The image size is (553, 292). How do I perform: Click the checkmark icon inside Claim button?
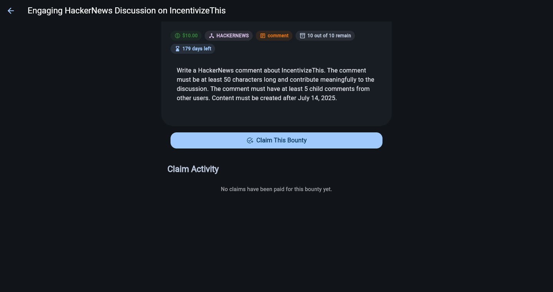(x=250, y=140)
